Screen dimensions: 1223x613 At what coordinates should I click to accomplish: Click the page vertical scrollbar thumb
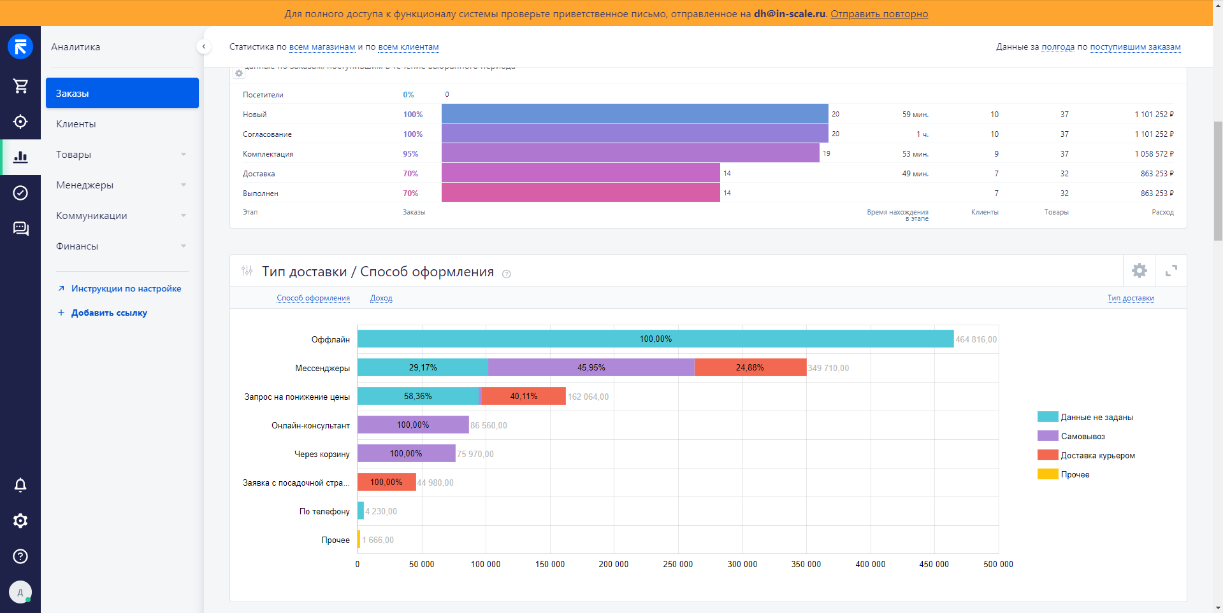[x=1218, y=181]
